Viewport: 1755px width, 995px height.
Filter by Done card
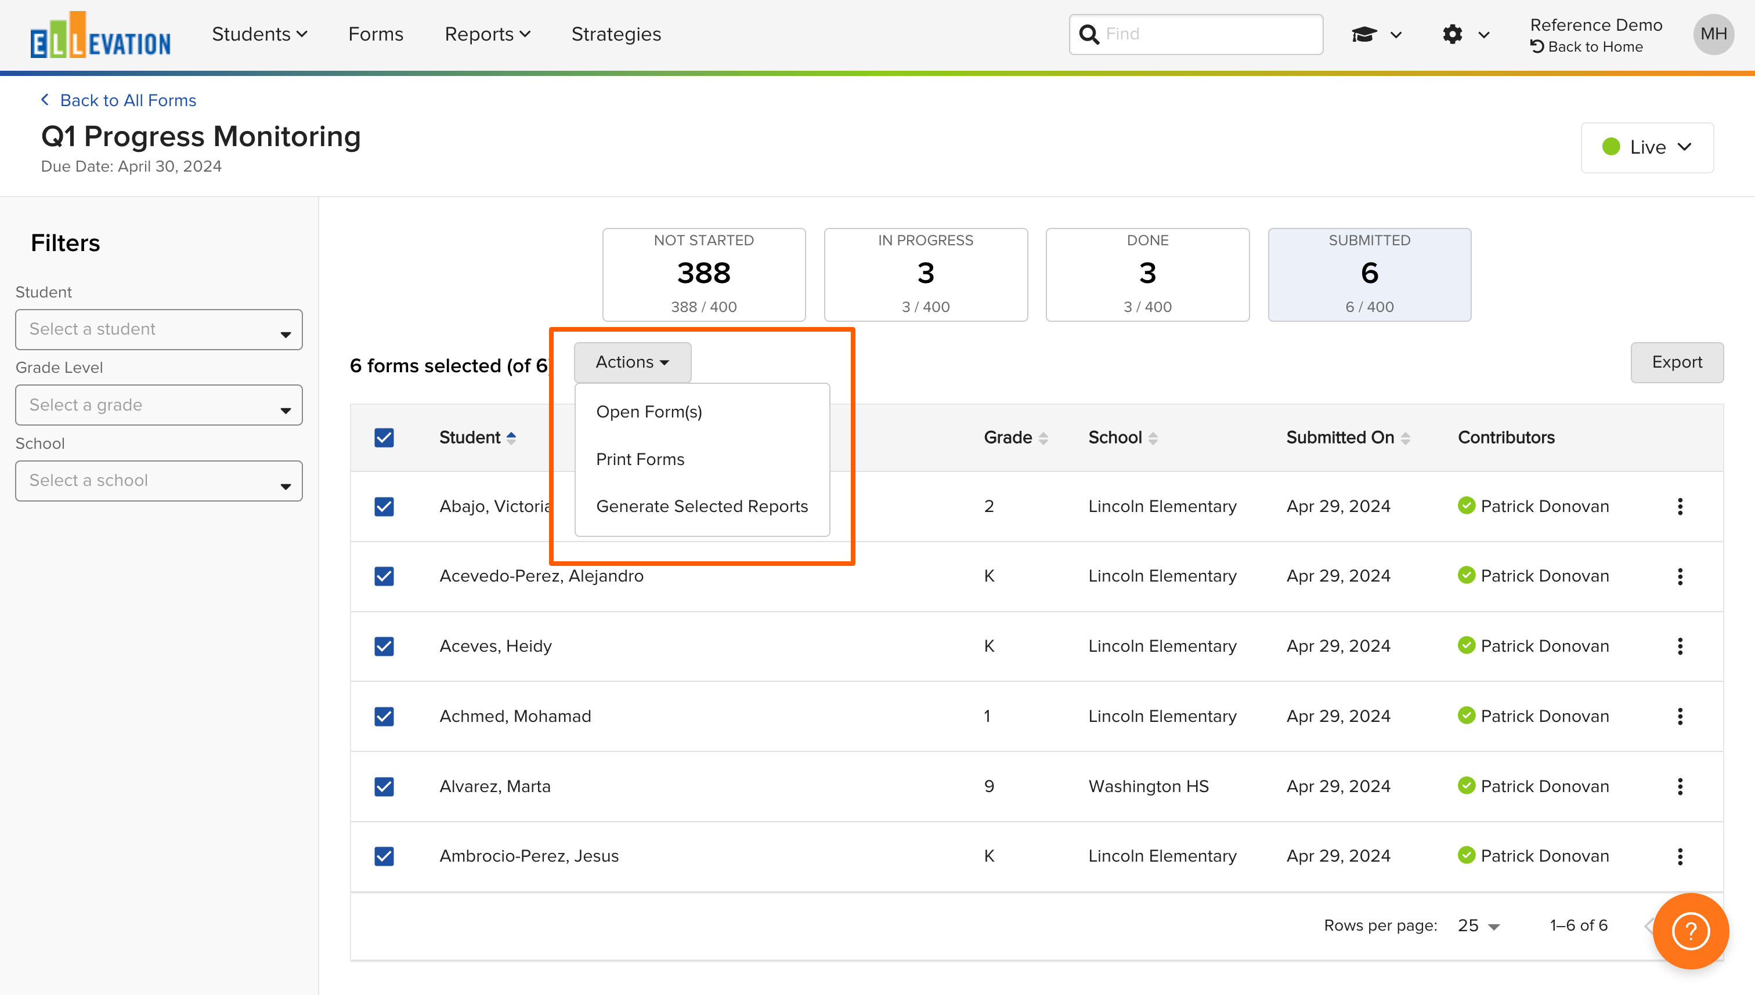1148,275
